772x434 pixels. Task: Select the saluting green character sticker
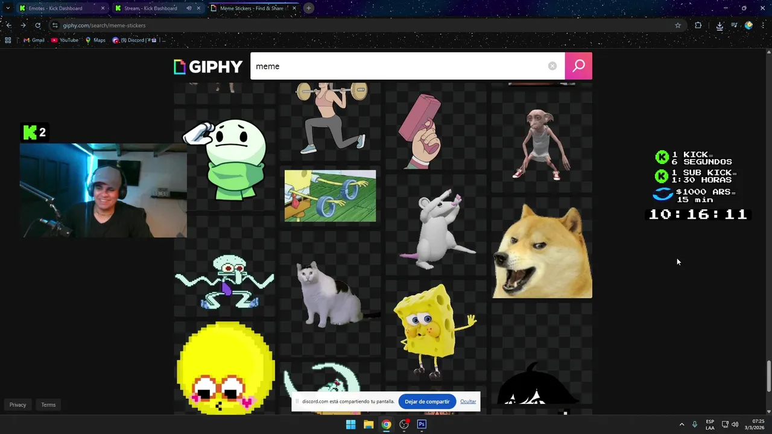pyautogui.click(x=224, y=160)
